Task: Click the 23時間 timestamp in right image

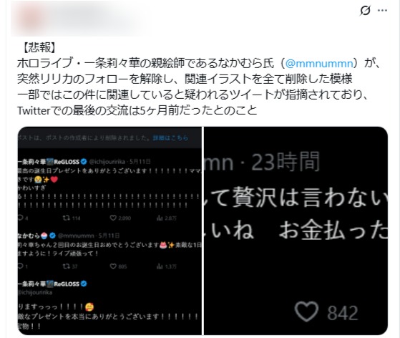Action: (286, 163)
